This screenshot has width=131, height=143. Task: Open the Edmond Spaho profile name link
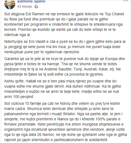[31, 1]
